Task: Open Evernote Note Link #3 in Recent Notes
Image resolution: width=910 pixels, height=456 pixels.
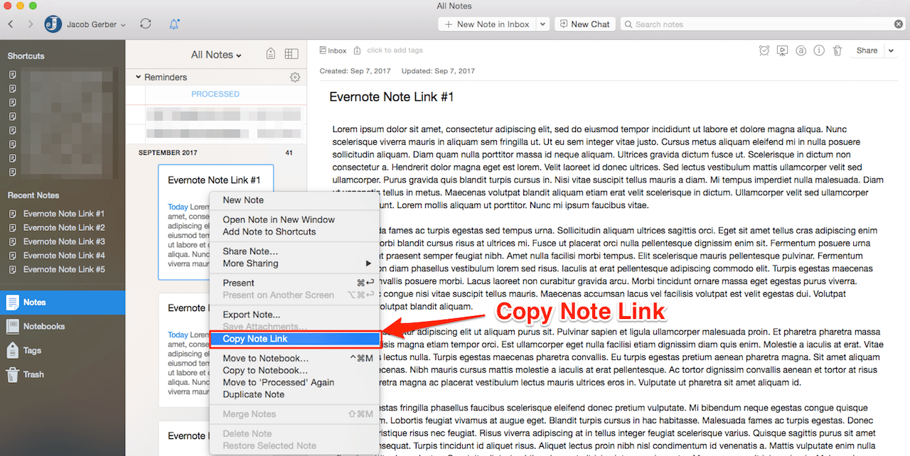Action: [x=64, y=241]
